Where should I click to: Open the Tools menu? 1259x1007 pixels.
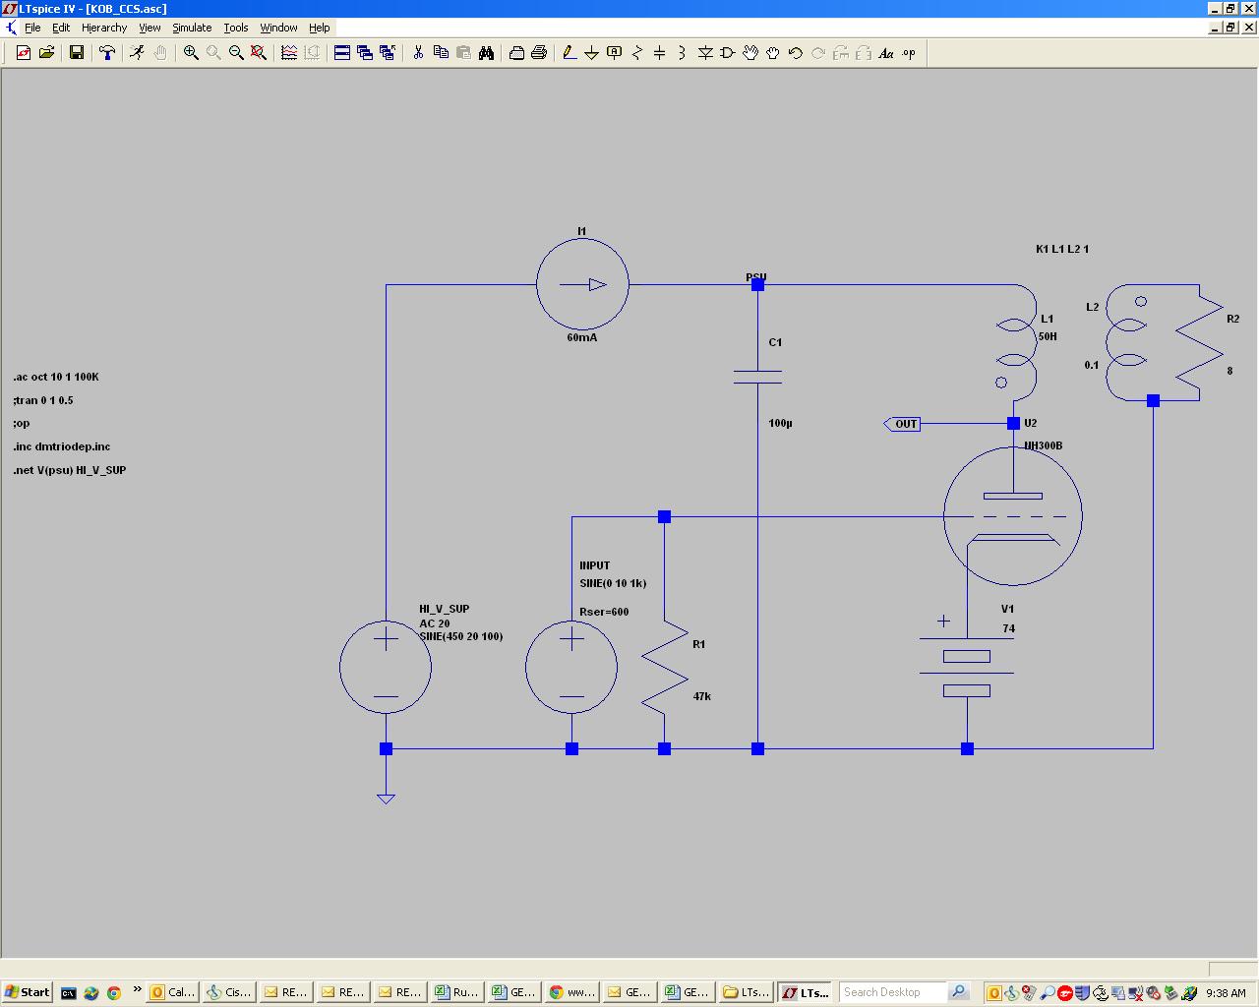[236, 28]
